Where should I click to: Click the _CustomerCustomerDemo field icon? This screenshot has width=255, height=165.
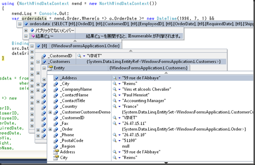click(56, 112)
